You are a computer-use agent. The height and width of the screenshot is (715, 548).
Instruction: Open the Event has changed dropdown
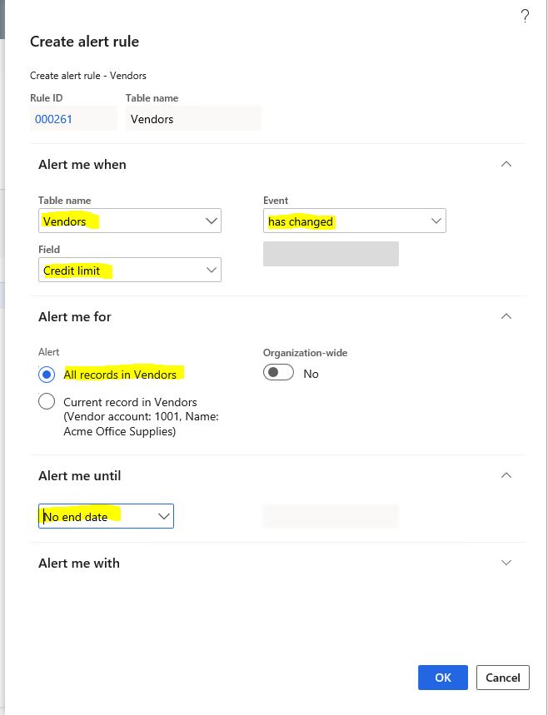pyautogui.click(x=355, y=221)
